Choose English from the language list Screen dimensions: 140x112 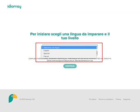(69, 50)
